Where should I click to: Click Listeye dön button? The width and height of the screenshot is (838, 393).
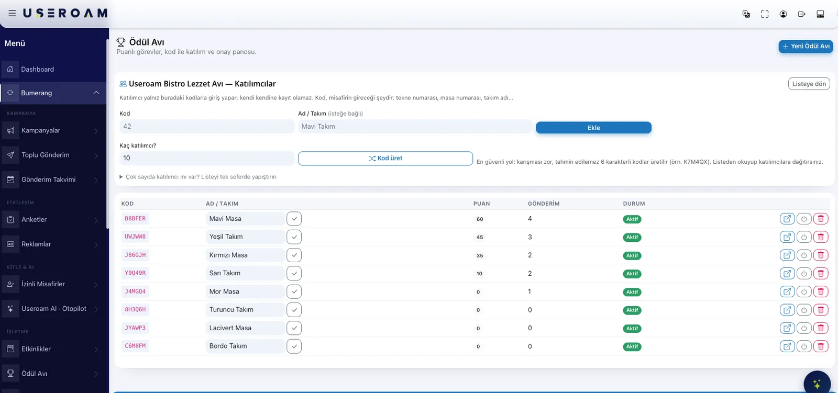coord(809,84)
